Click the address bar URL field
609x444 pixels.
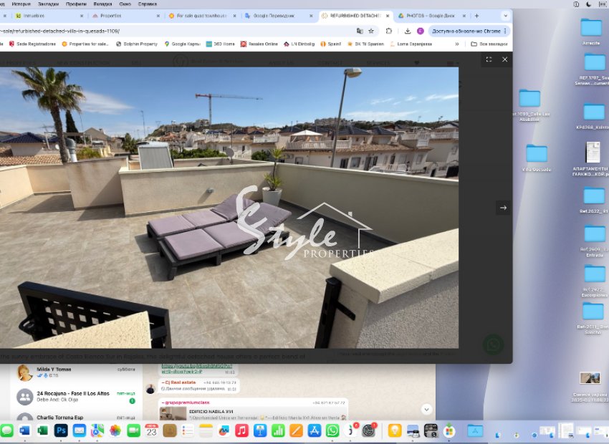179,31
